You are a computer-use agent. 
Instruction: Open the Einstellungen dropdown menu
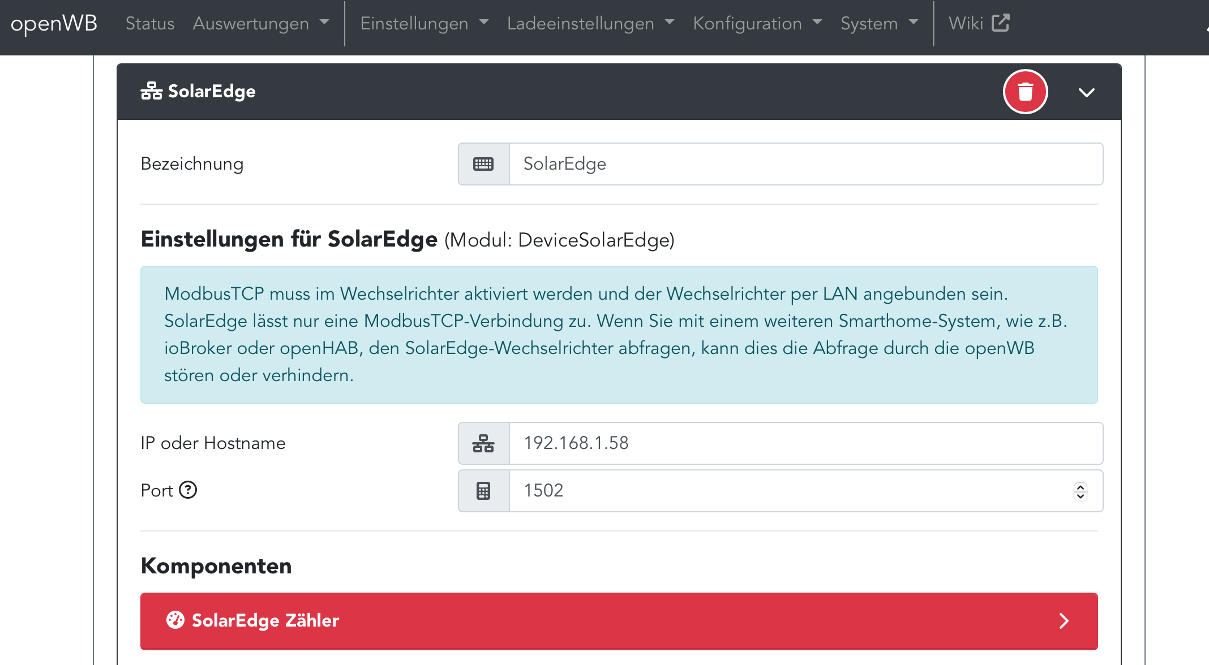click(424, 23)
